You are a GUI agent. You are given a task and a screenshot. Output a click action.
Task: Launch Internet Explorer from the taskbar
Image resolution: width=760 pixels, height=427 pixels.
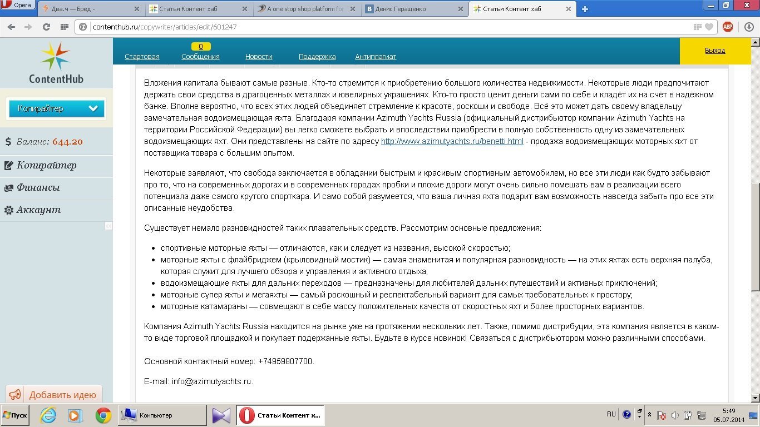coord(48,415)
